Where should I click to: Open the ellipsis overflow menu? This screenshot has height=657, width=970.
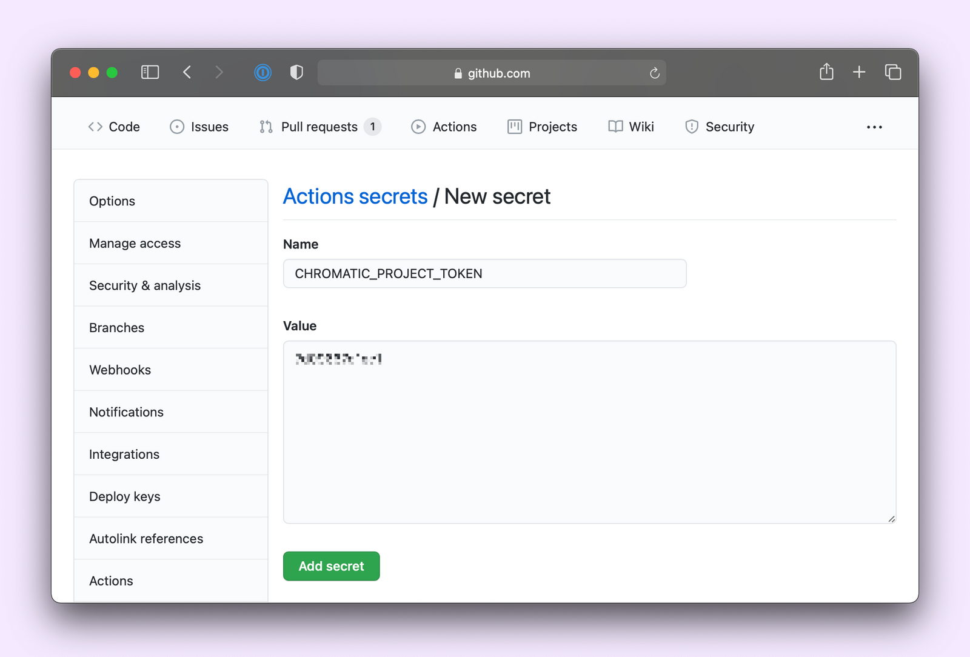coord(874,127)
